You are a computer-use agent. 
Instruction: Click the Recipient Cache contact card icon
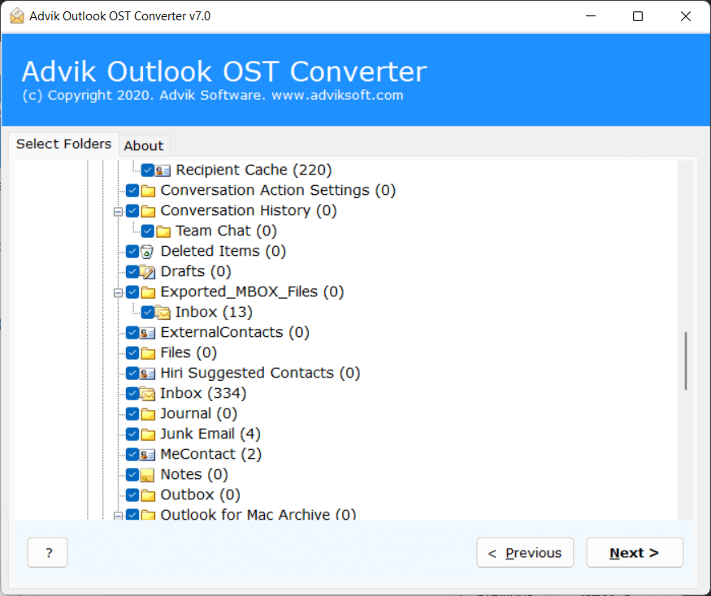[x=163, y=171]
